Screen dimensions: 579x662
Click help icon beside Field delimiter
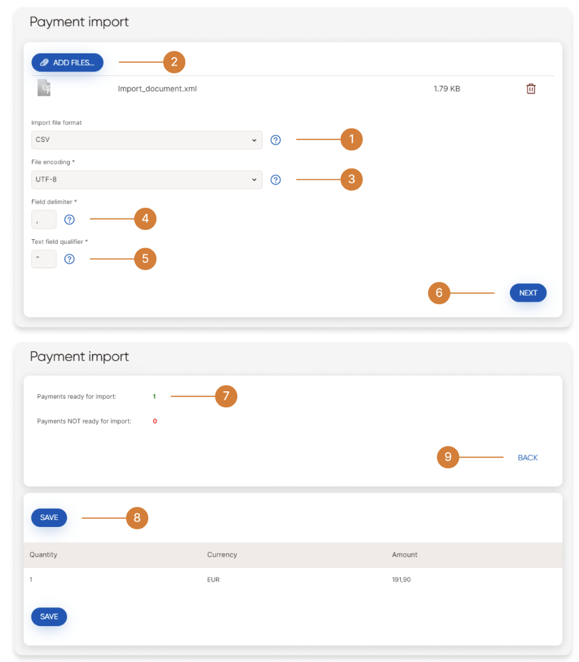click(70, 219)
